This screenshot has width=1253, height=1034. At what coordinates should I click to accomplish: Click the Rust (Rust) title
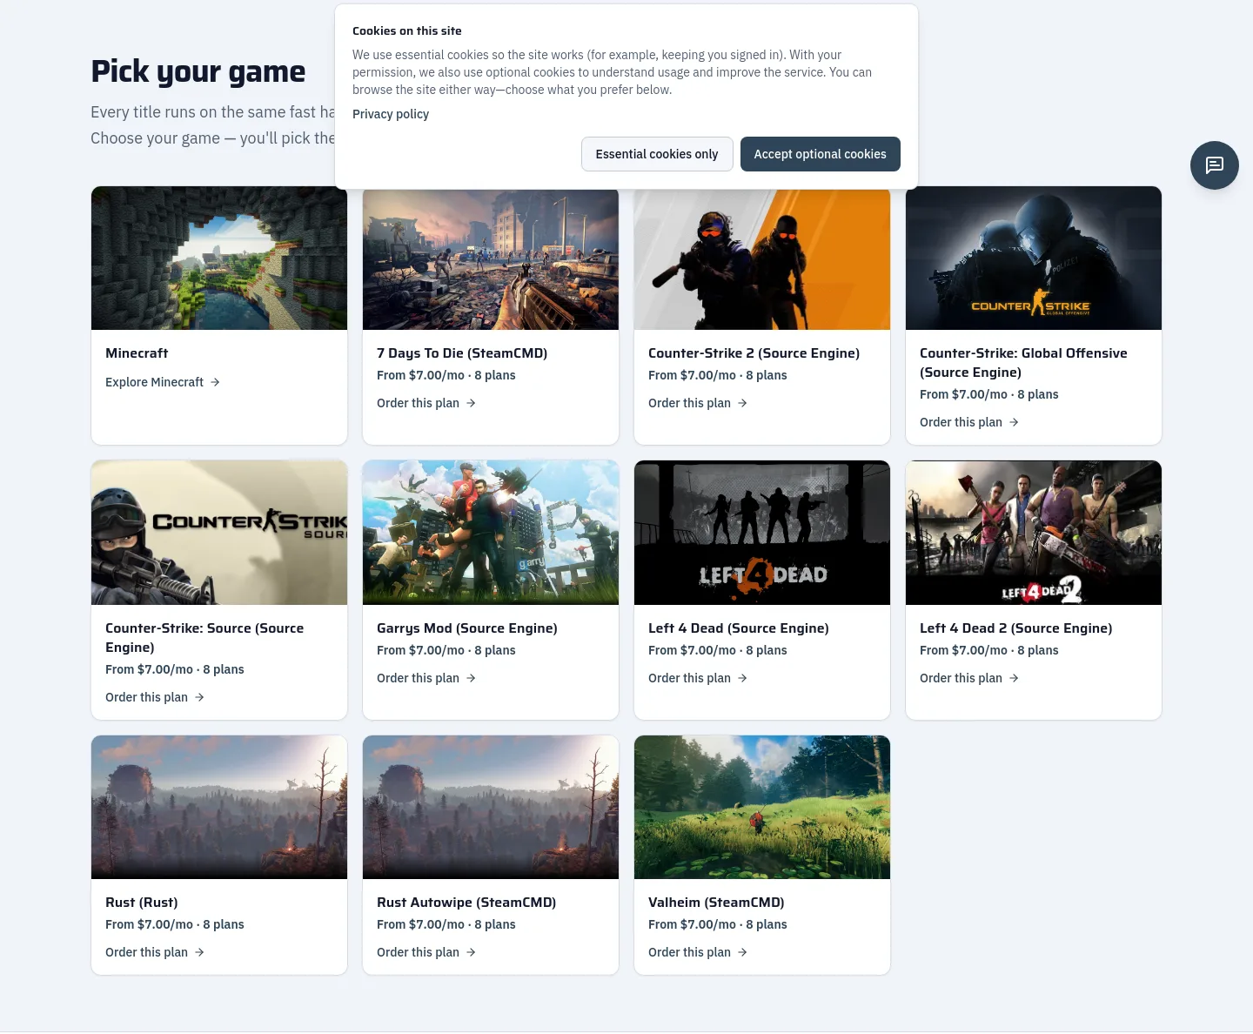pyautogui.click(x=142, y=903)
